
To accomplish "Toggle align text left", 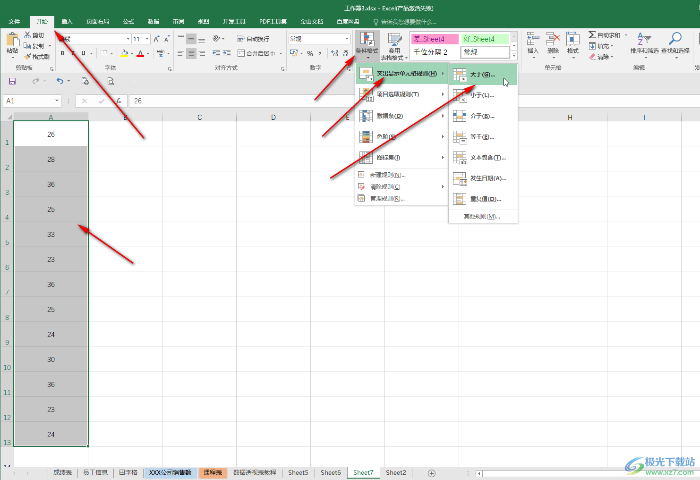I will pos(181,53).
